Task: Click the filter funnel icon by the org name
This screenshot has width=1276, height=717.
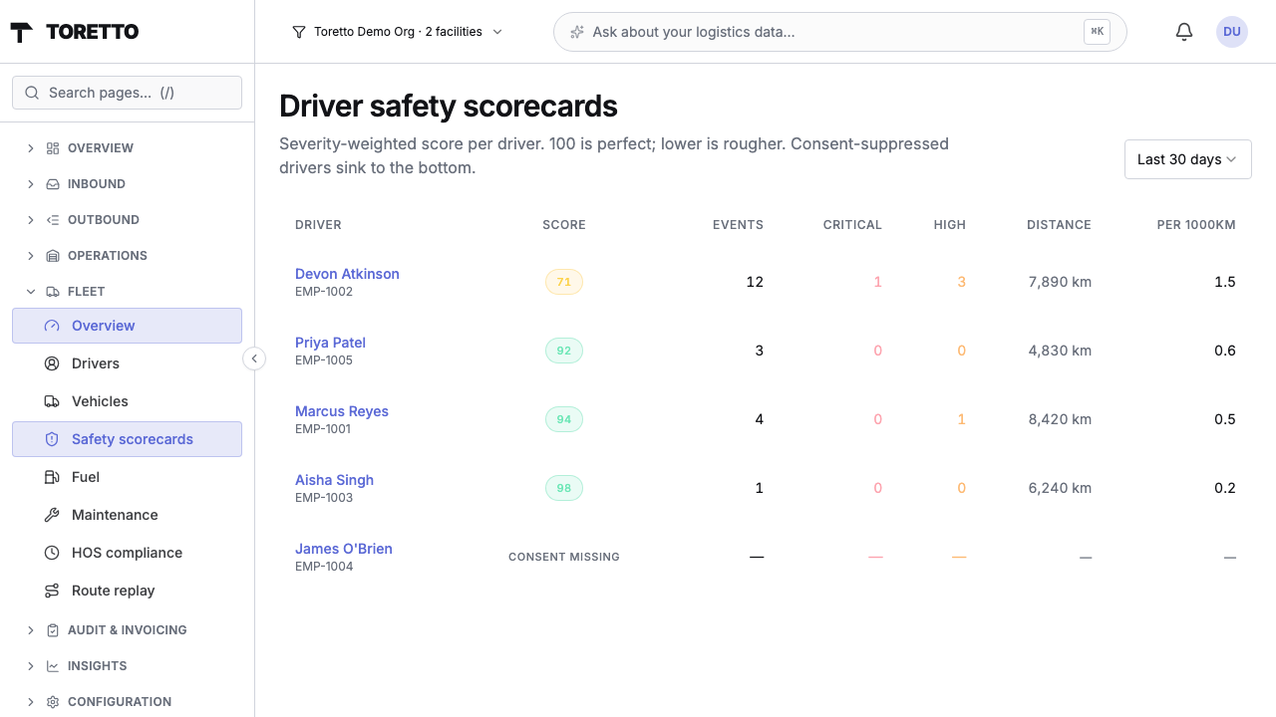Action: pyautogui.click(x=298, y=32)
